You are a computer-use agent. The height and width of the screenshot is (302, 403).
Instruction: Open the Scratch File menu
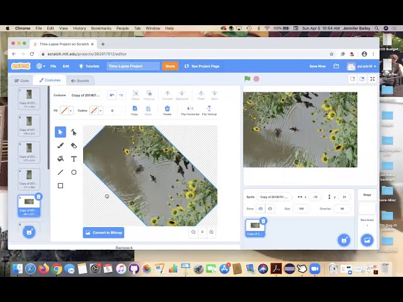pos(53,66)
